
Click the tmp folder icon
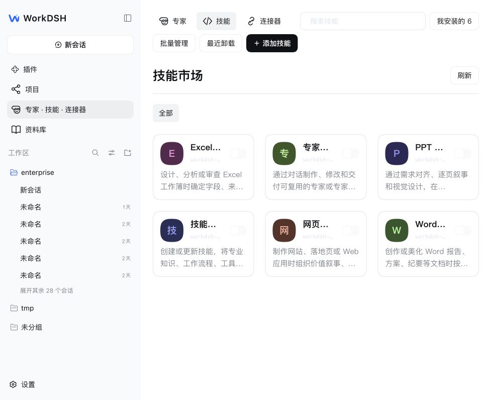coord(14,308)
